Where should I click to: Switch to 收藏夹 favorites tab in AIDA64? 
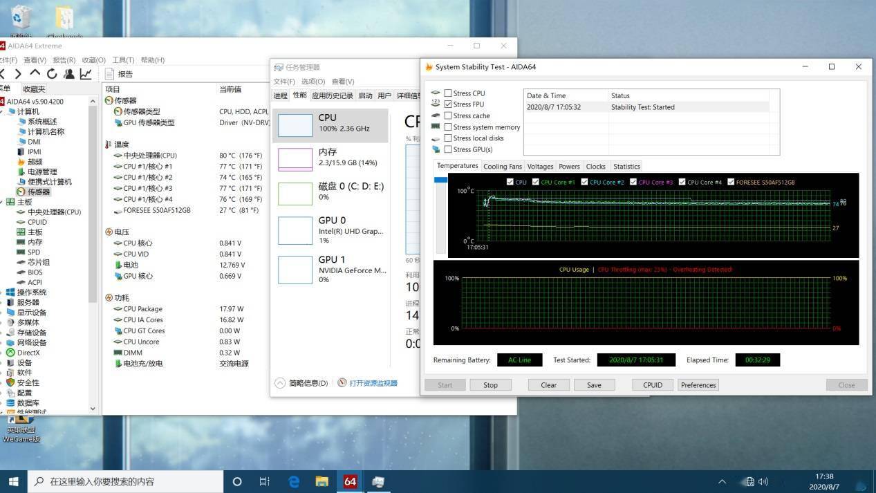34,89
